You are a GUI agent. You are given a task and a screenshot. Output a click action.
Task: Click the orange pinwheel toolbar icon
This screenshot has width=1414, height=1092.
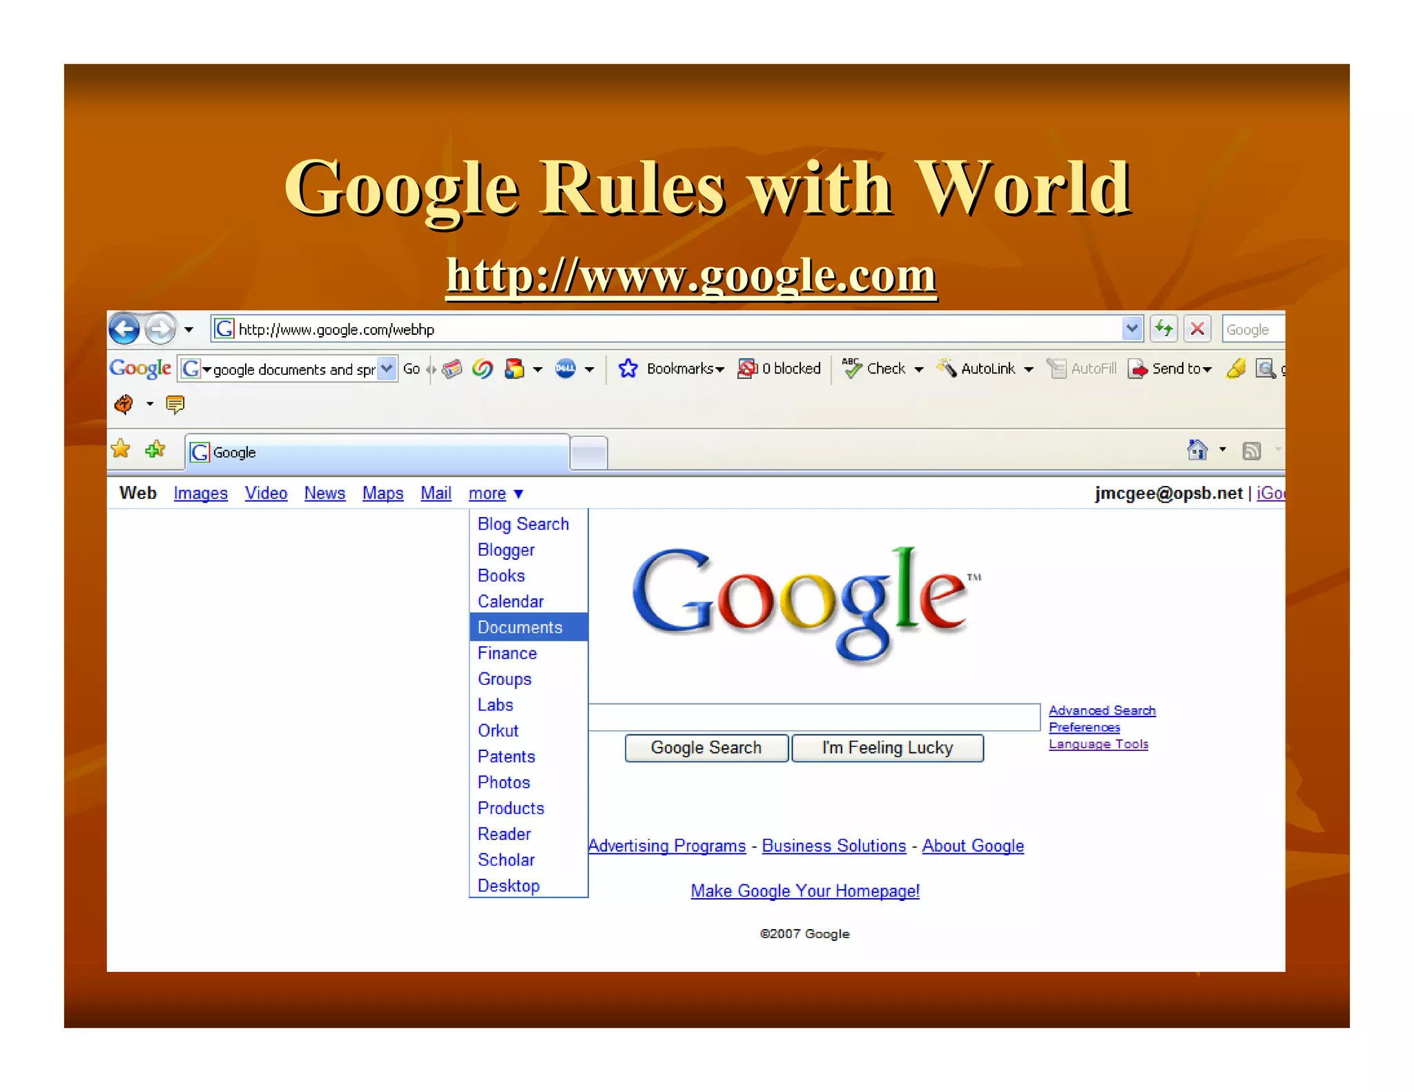point(124,404)
